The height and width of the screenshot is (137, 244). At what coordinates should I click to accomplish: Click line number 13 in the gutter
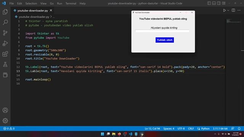pos(18,71)
